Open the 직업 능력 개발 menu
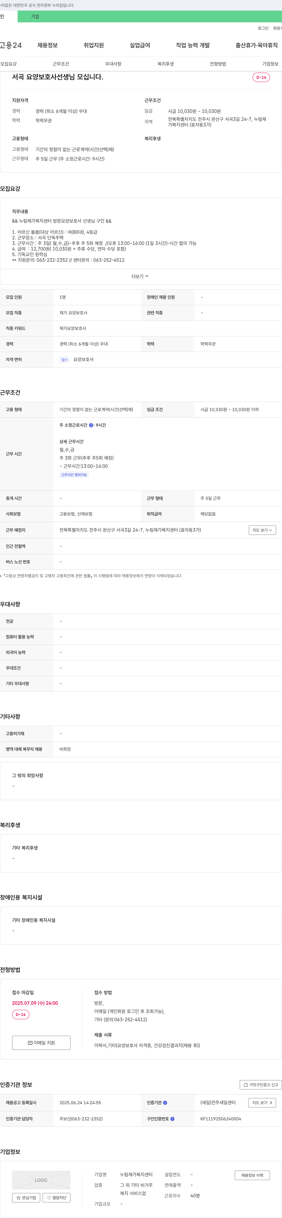Viewport: 282px width, 1218px height. (x=193, y=45)
